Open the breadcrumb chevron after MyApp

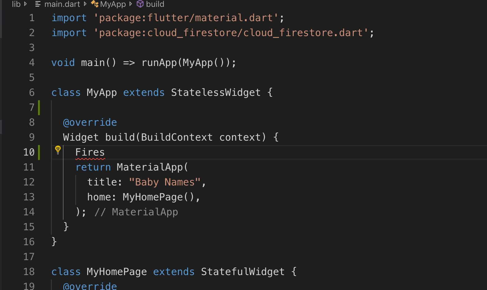click(x=130, y=4)
